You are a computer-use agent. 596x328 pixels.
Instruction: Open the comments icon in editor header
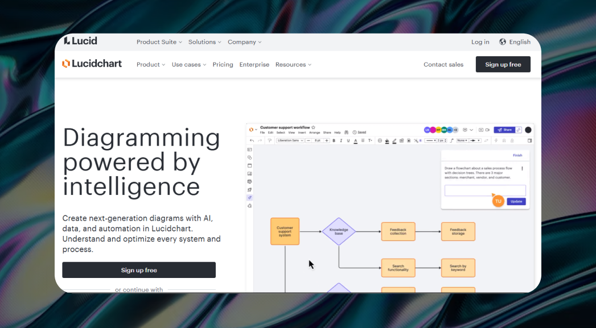465,130
